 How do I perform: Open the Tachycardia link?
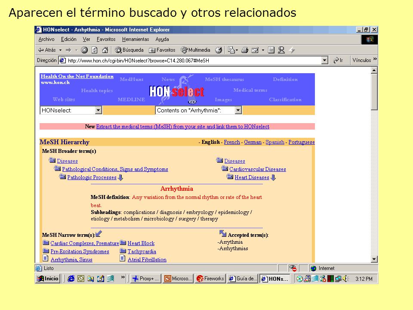[x=142, y=251]
